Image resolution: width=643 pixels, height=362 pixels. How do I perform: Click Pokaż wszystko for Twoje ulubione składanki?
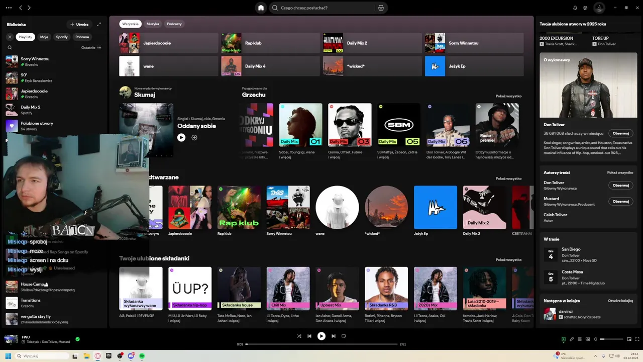point(508,260)
